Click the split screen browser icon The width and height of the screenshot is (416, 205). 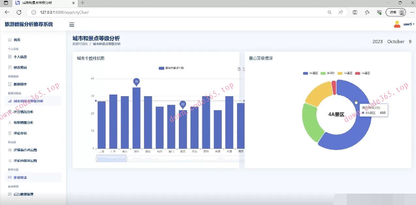[355, 12]
